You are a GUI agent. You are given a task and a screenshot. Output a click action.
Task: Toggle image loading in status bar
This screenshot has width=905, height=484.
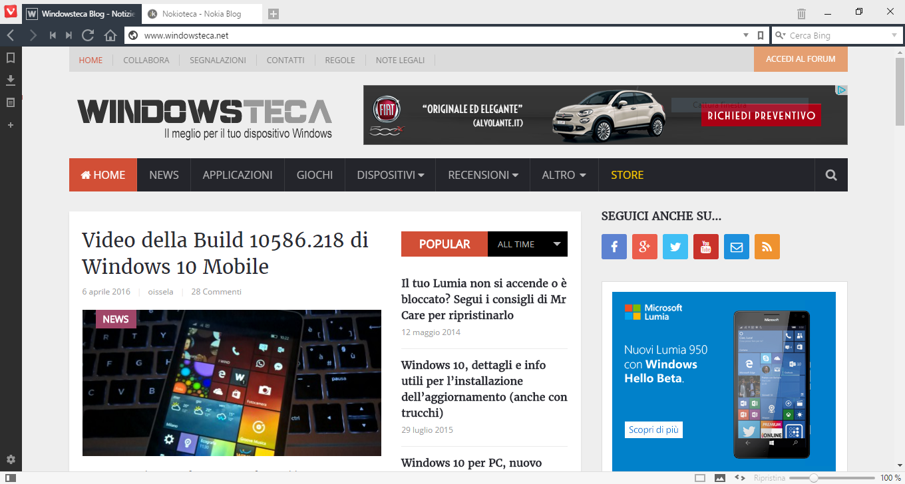click(x=719, y=477)
